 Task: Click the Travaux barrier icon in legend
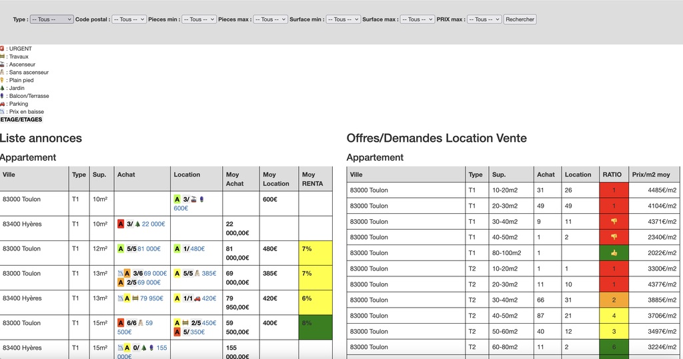2,57
